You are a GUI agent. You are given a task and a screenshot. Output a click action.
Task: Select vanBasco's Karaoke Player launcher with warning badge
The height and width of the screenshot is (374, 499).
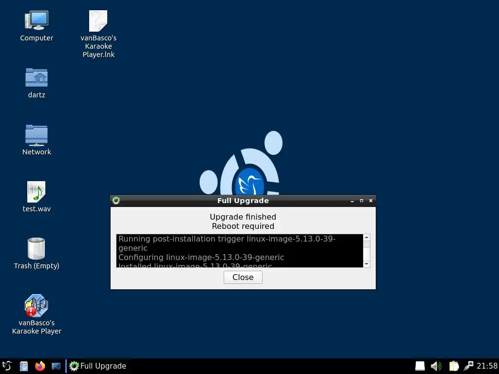[x=36, y=306]
